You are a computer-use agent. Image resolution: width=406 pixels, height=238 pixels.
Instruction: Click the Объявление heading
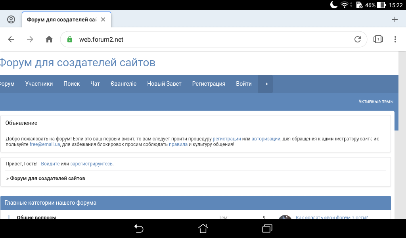point(21,123)
